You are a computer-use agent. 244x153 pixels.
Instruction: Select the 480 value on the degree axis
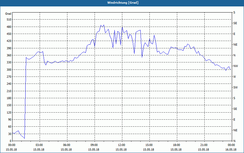[9, 27]
